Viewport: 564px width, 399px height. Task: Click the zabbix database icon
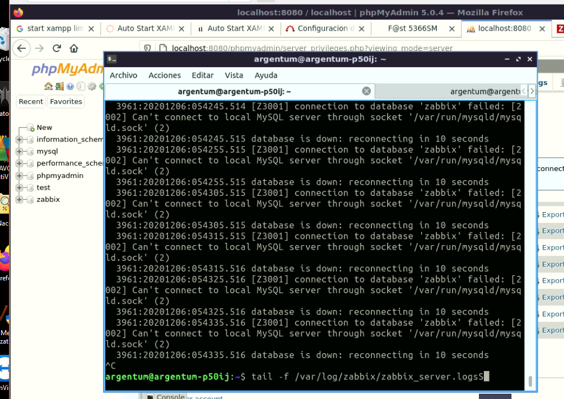click(31, 199)
